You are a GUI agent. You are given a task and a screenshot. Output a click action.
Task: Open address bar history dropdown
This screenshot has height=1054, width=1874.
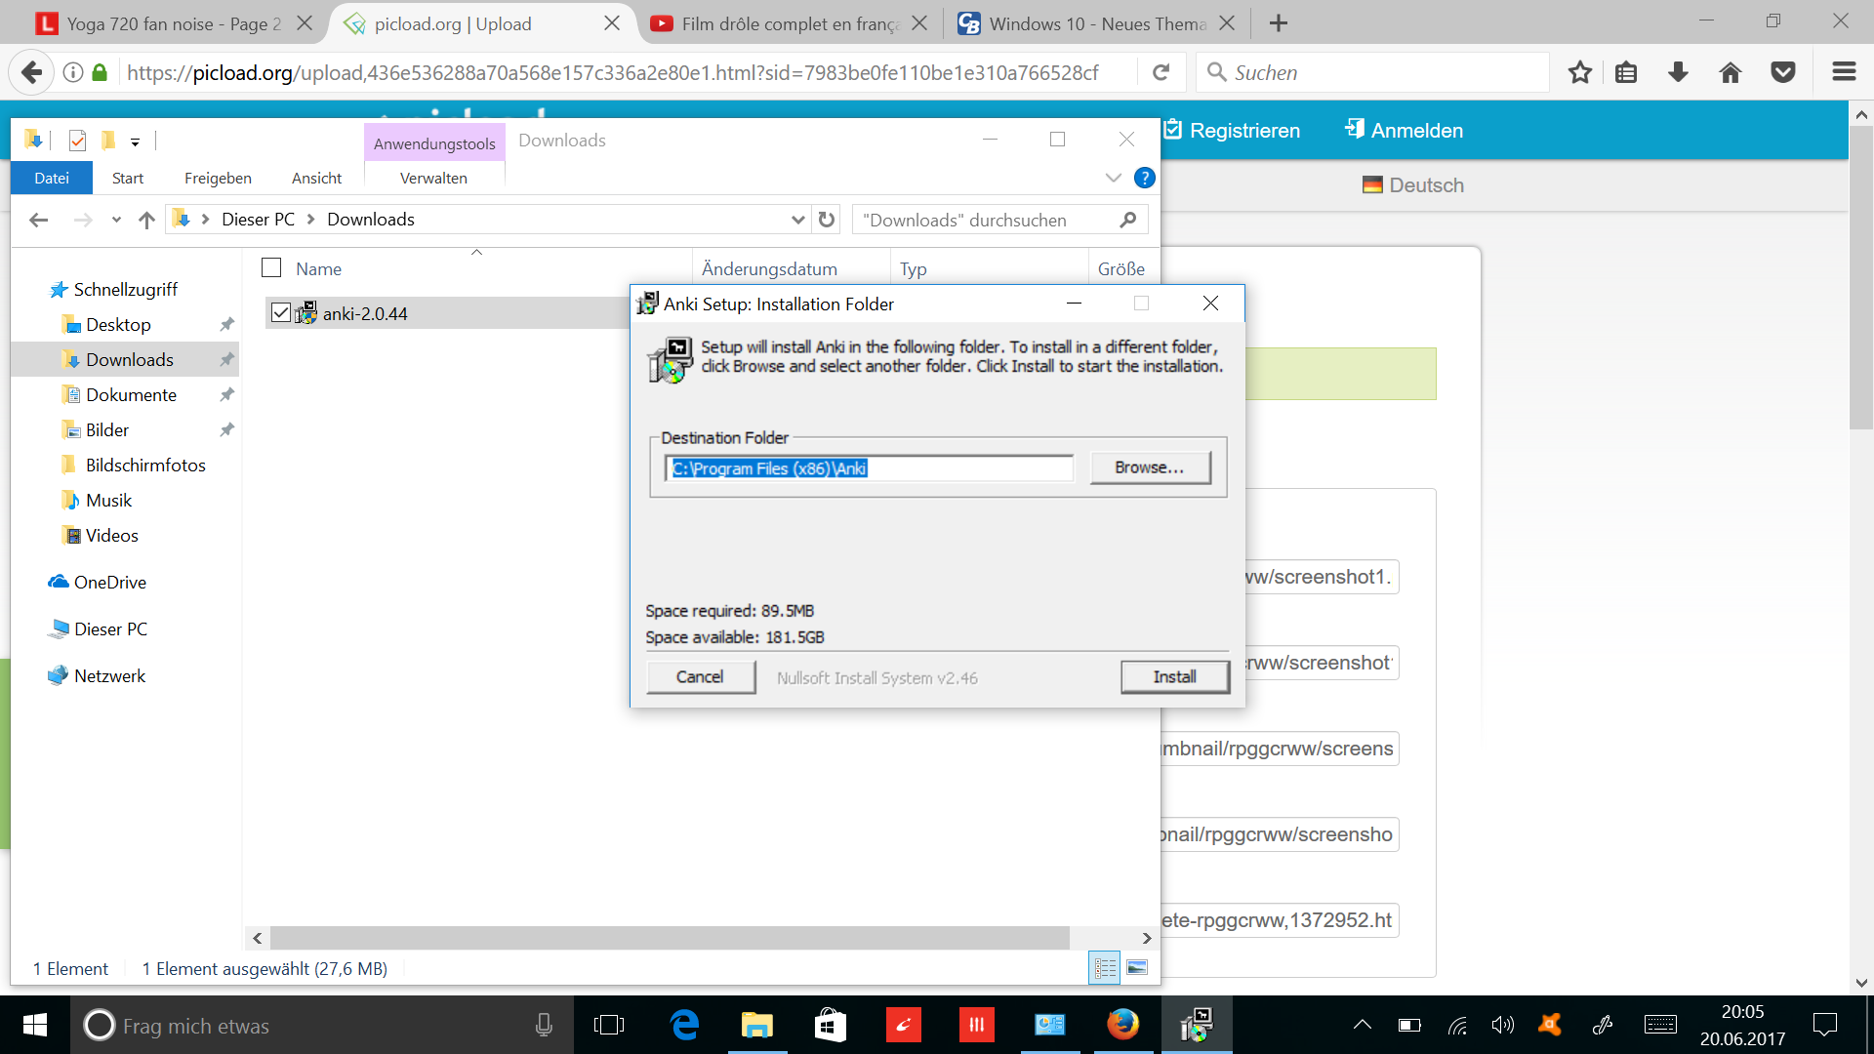point(797,220)
